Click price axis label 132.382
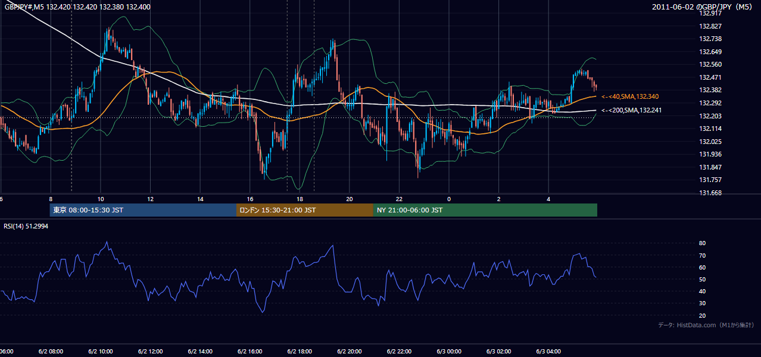This screenshot has width=761, height=357. (x=710, y=90)
